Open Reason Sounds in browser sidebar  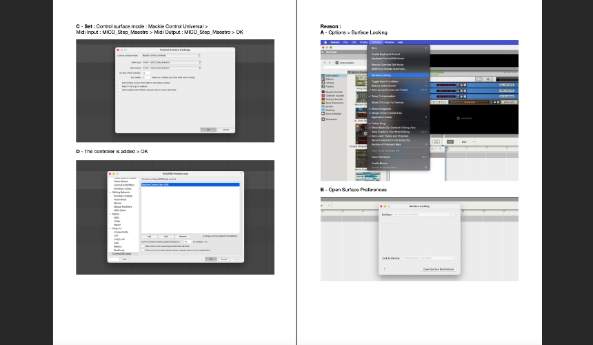[x=332, y=92]
